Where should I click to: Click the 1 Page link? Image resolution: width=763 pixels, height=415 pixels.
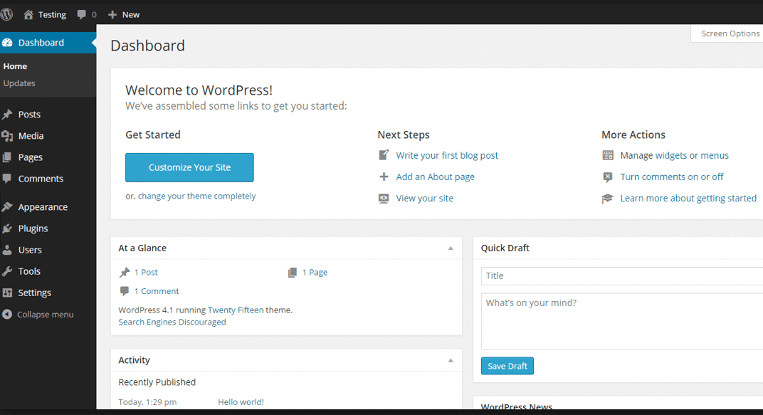(x=315, y=273)
